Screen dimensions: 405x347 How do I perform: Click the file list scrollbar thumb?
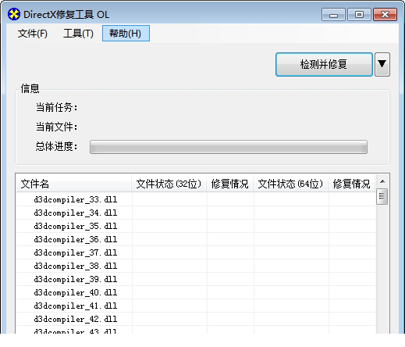(382, 196)
